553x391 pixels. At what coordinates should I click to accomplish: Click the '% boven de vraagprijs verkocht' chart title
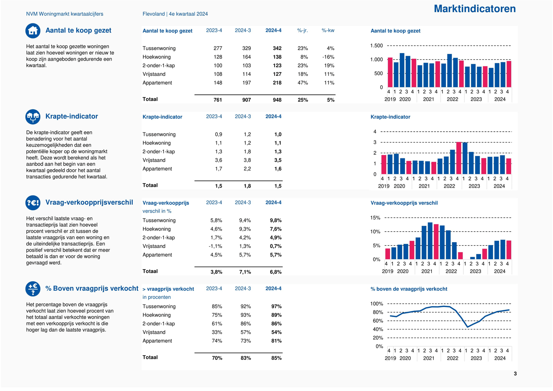coord(409,289)
